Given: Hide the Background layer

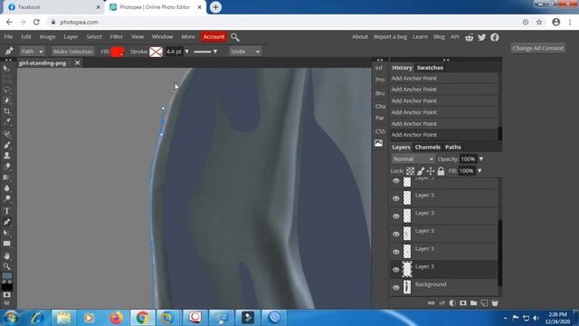Looking at the screenshot, I should (x=396, y=288).
